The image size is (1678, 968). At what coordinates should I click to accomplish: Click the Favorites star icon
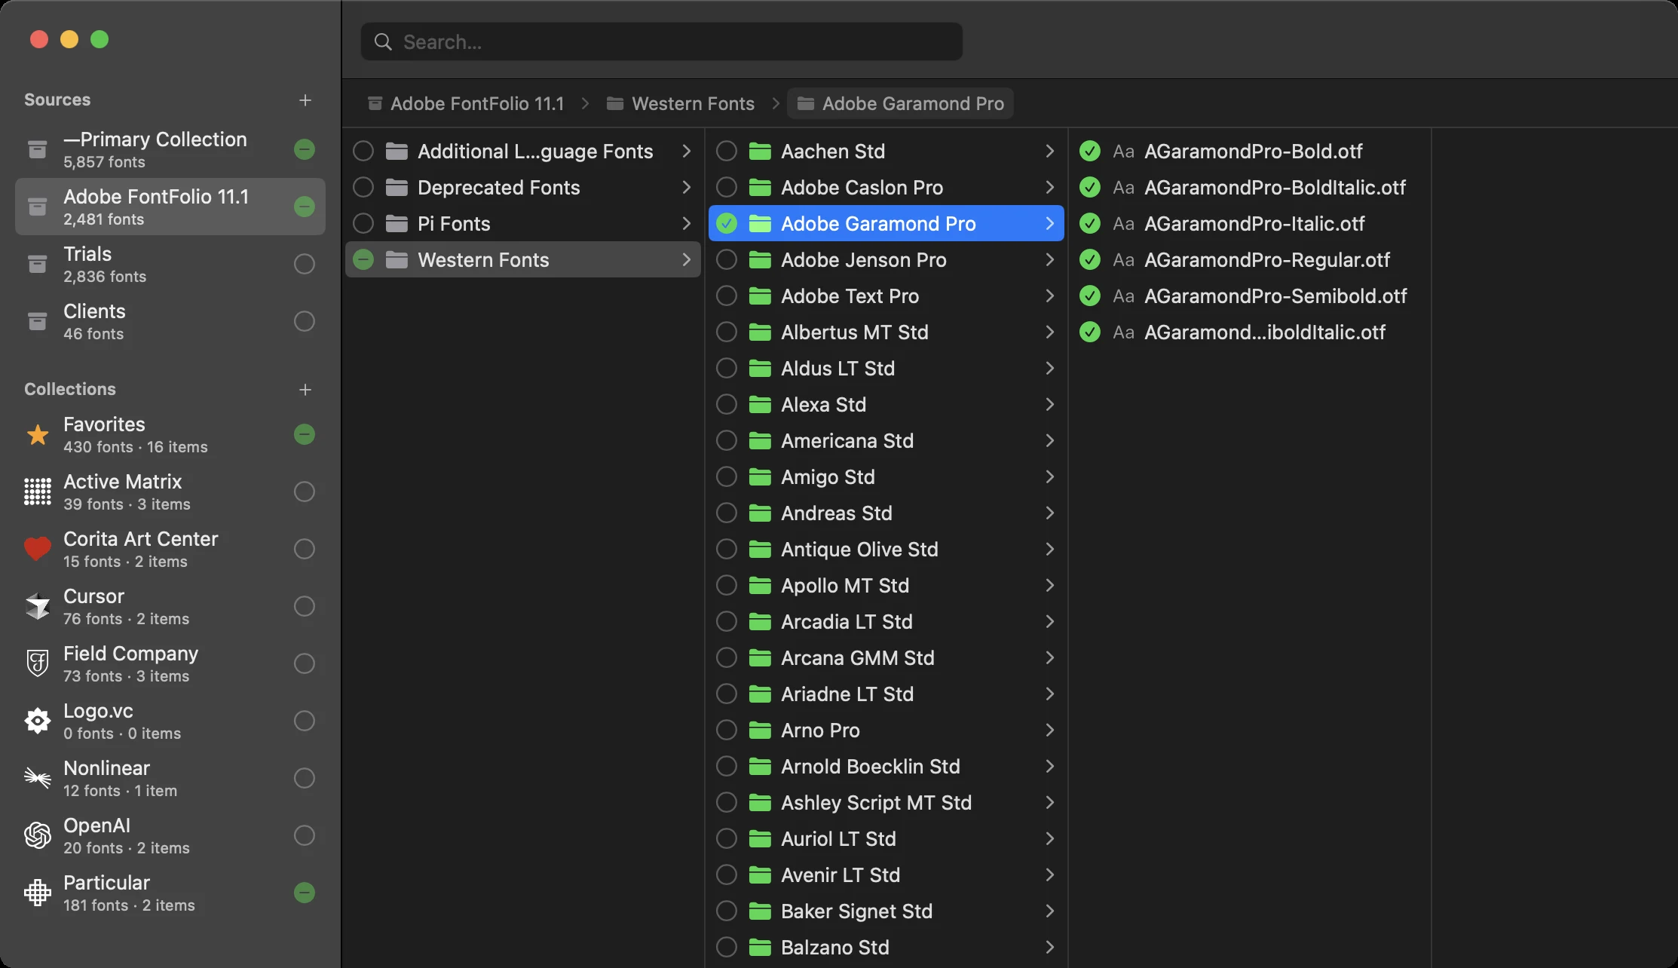tap(38, 435)
